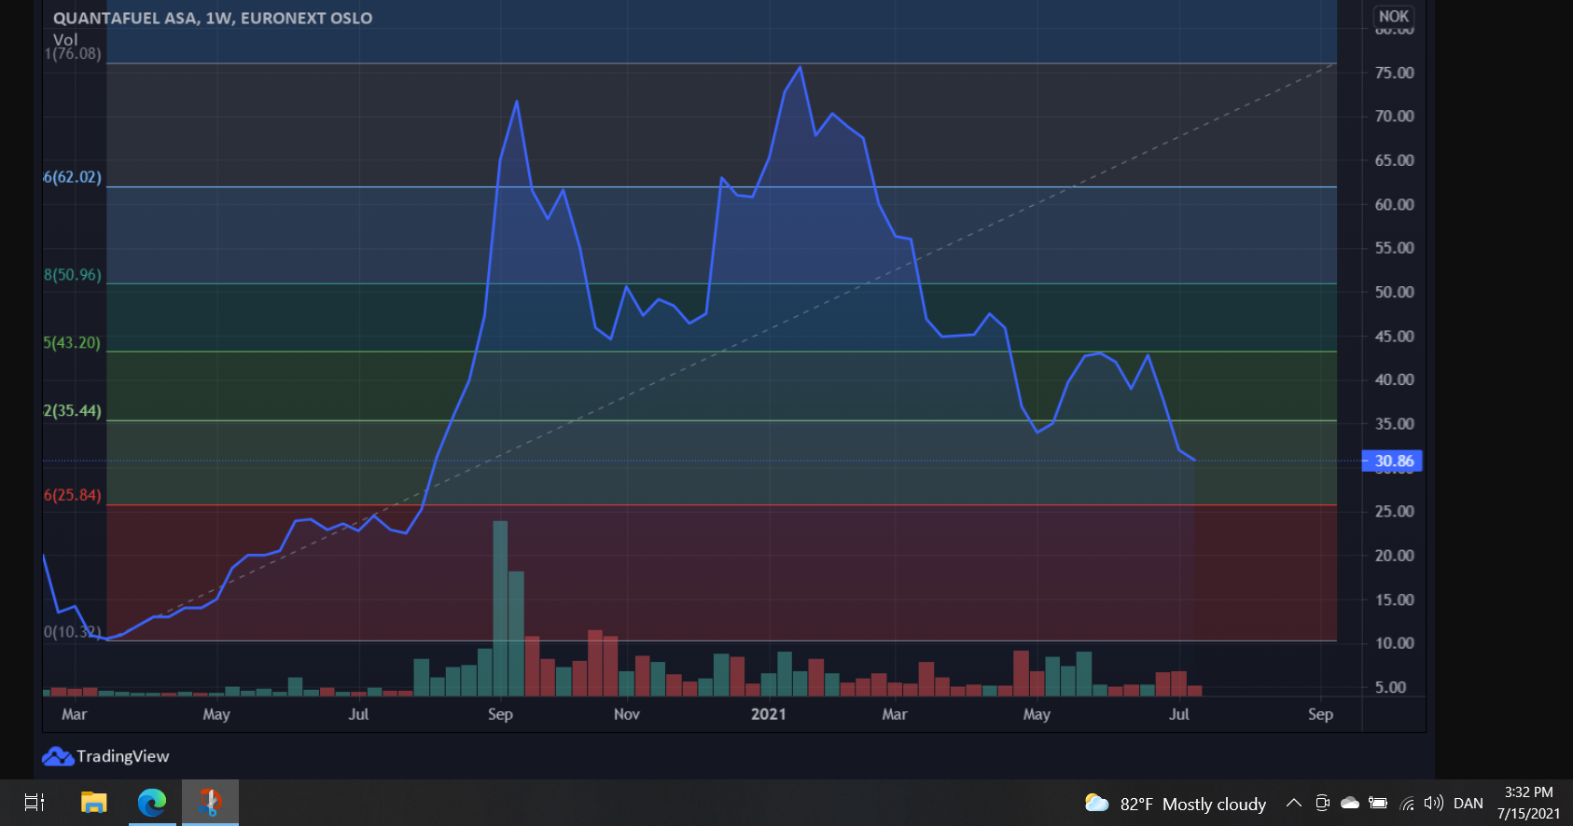This screenshot has width=1573, height=826.
Task: Click the Meet Now tray icon
Action: tap(1322, 803)
